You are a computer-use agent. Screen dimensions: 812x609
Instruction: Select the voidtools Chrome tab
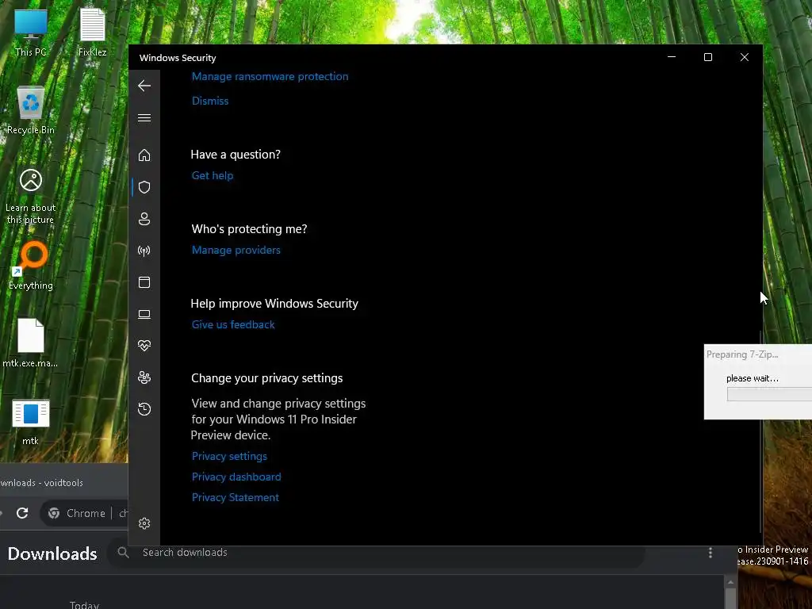(x=41, y=483)
